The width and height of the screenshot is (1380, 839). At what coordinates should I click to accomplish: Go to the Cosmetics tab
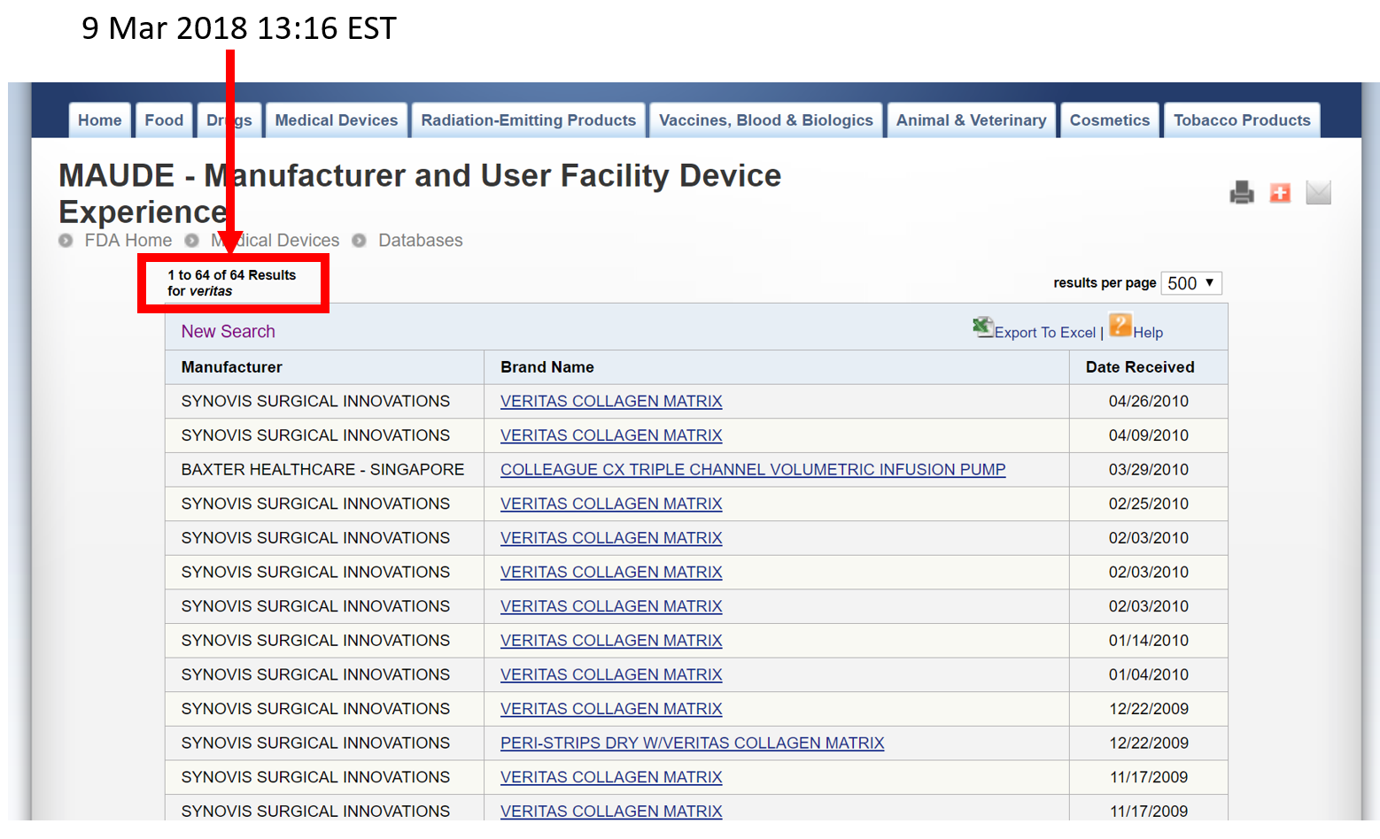point(1109,119)
